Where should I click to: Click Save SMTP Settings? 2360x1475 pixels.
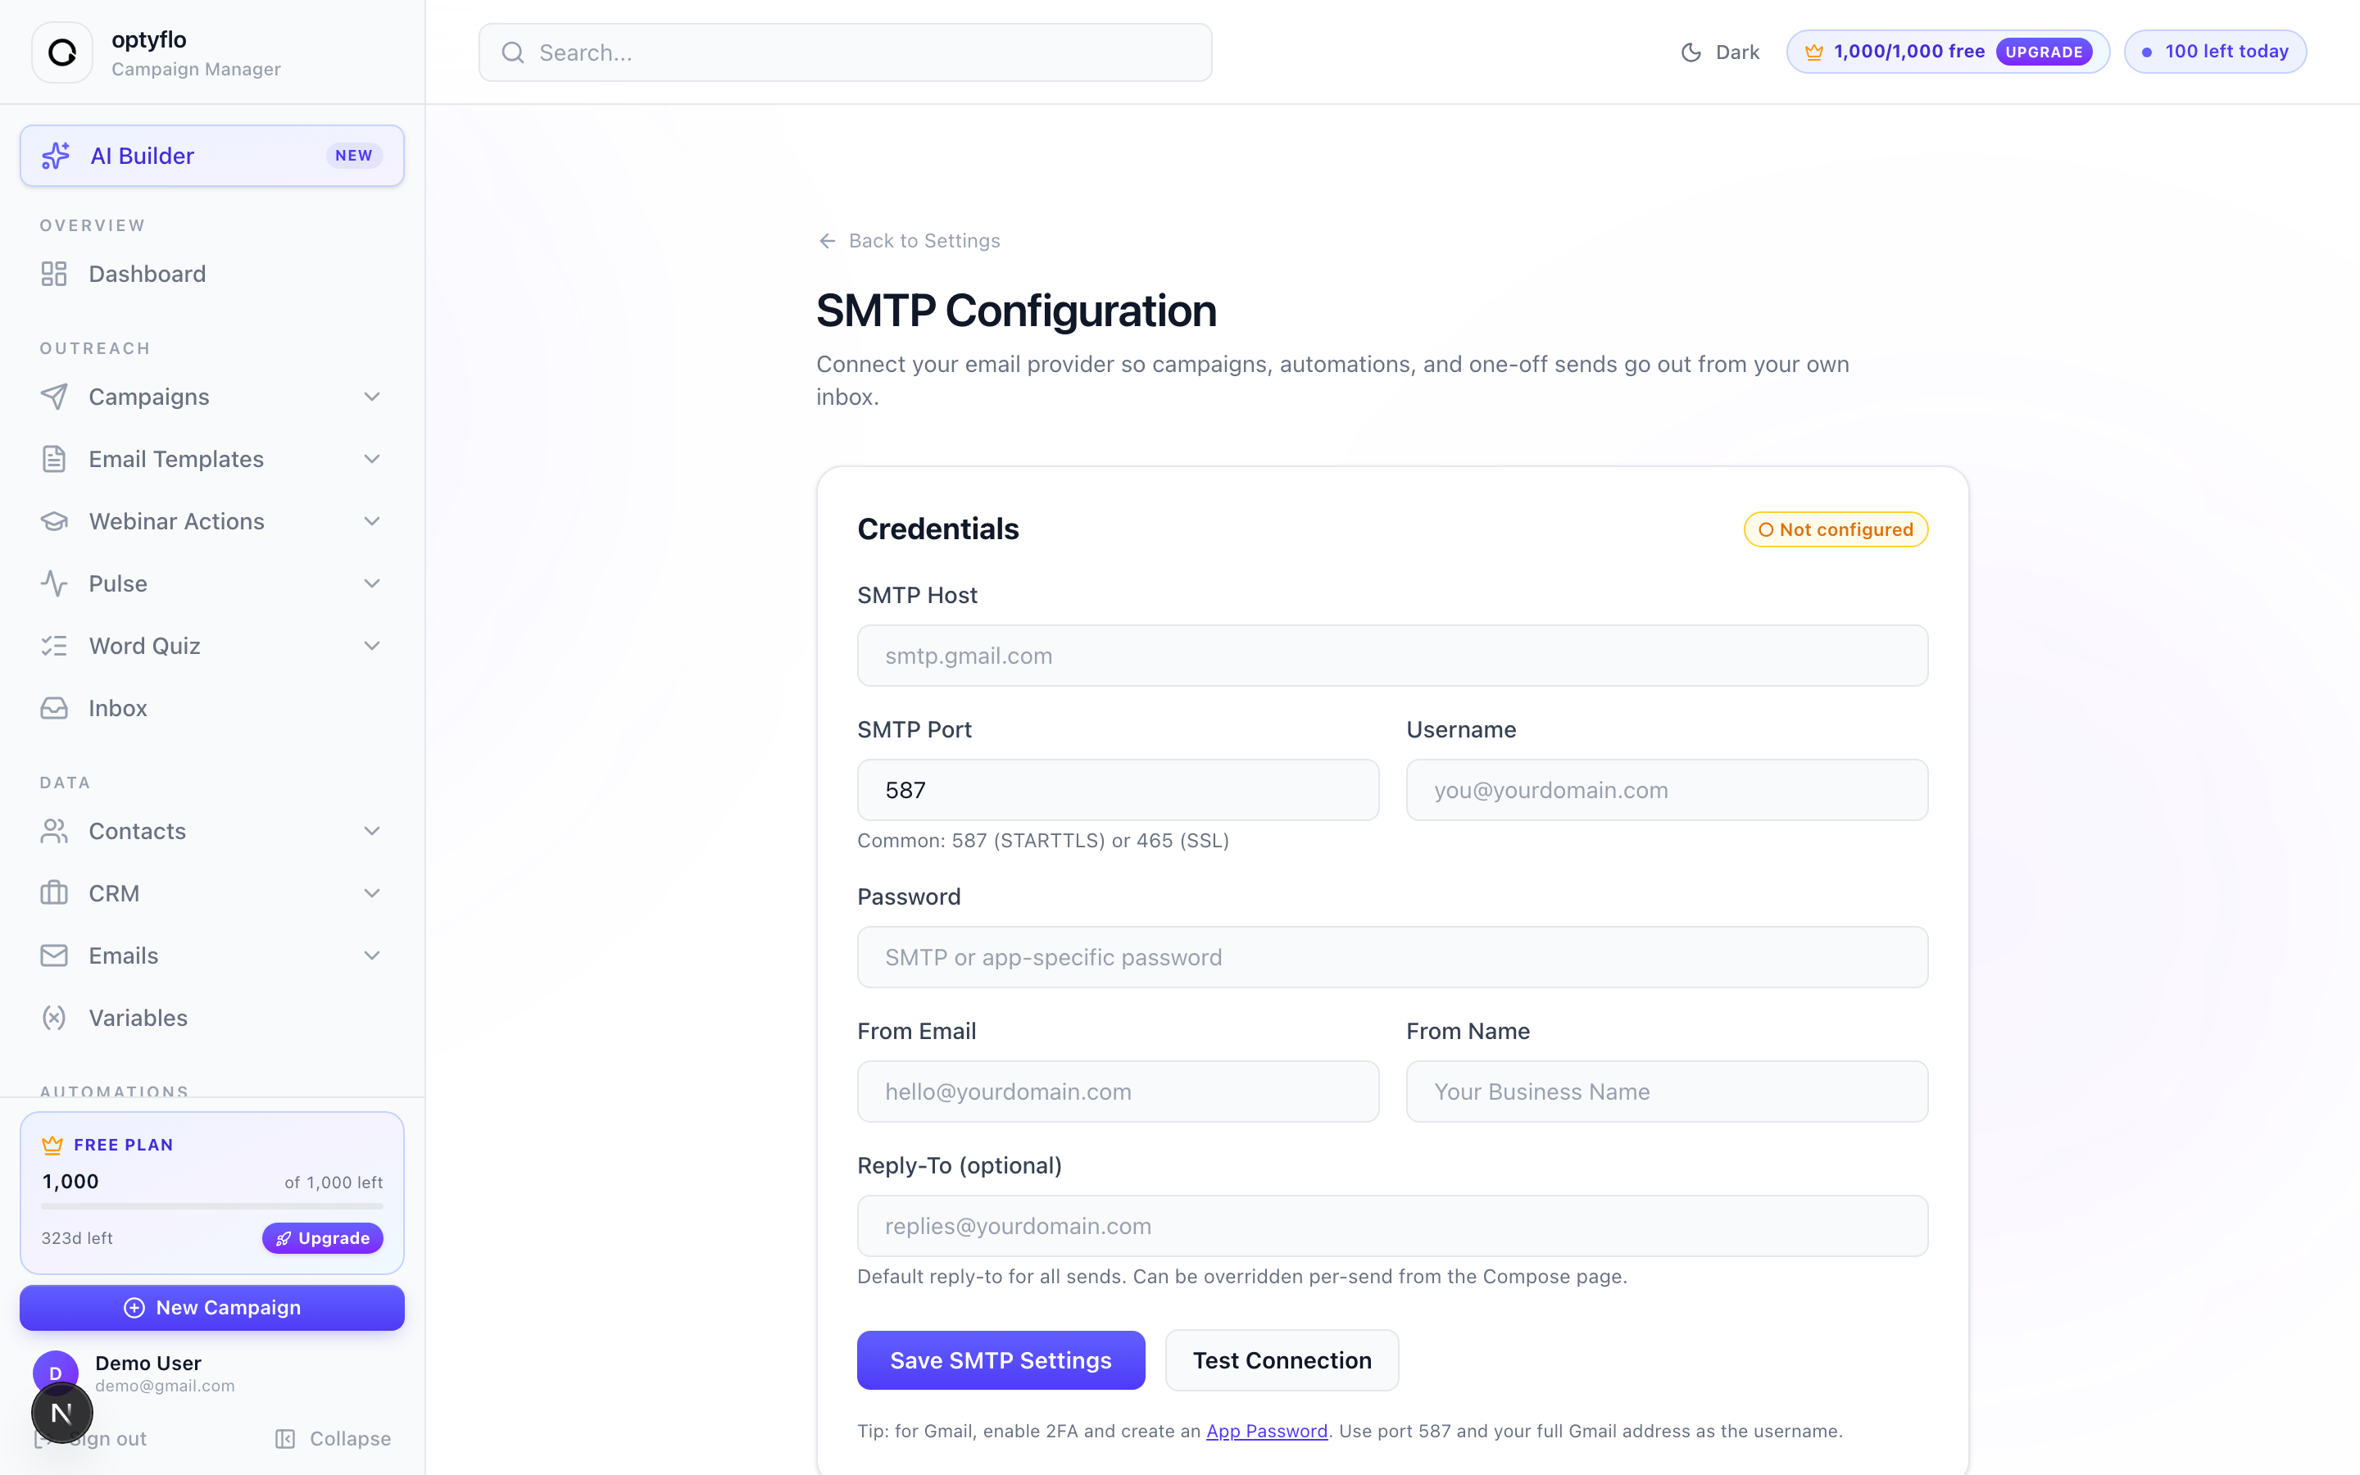(x=1001, y=1360)
